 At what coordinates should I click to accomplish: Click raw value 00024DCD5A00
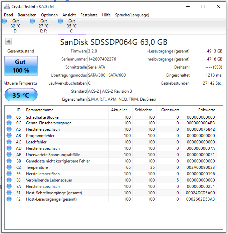tap(200, 193)
